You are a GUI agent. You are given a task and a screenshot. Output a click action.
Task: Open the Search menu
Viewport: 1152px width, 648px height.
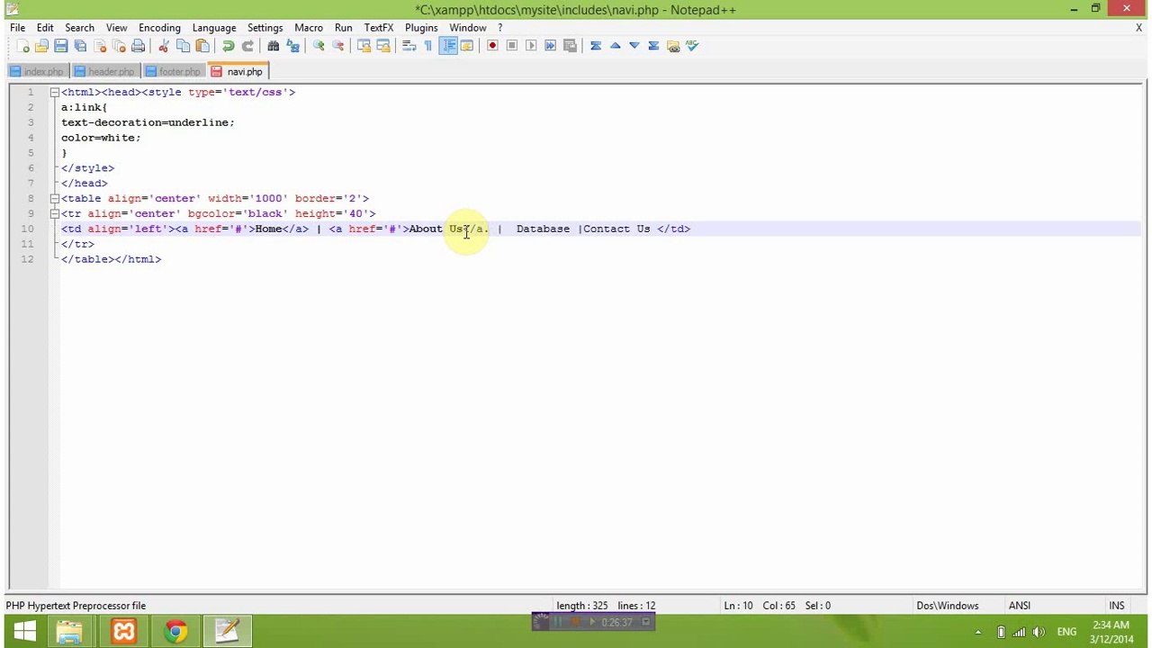(x=79, y=28)
